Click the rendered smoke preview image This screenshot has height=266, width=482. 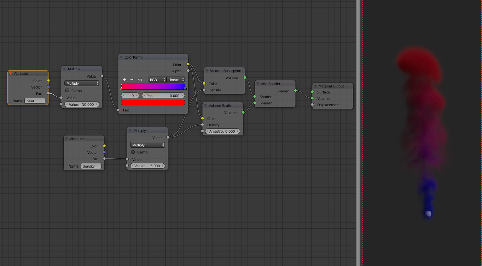422,133
